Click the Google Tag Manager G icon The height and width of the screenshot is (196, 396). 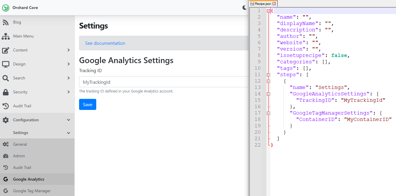pyautogui.click(x=6, y=191)
